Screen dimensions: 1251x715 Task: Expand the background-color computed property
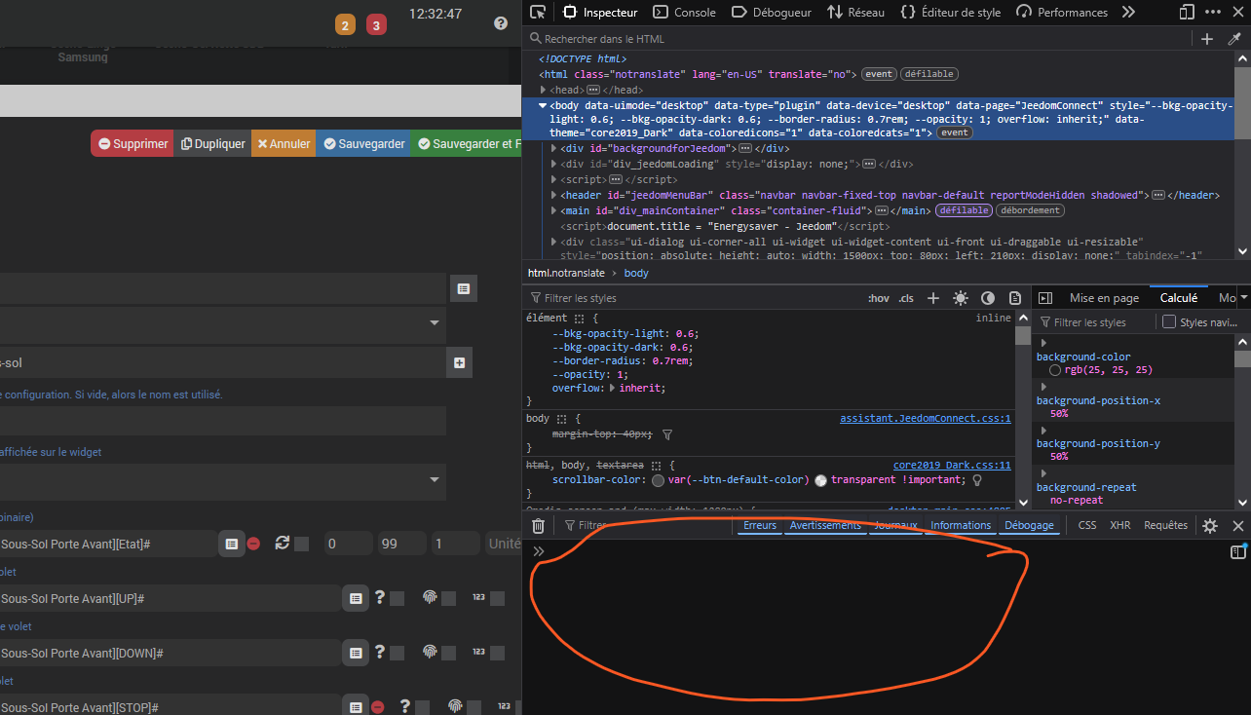1042,343
